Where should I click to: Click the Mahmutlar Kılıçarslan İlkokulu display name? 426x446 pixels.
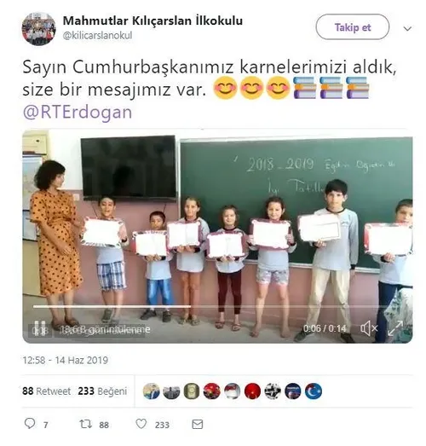coord(153,20)
